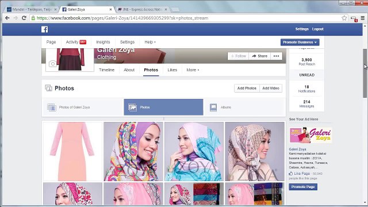
Task: Close the JNE Express browser tab
Action: (x=166, y=10)
